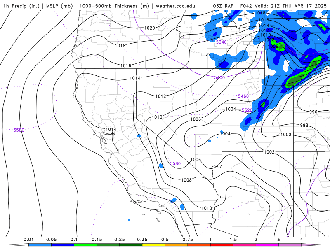This screenshot has height=247, width=330.
Task: Select the purple 5460 thickness label
Action: click(x=243, y=96)
